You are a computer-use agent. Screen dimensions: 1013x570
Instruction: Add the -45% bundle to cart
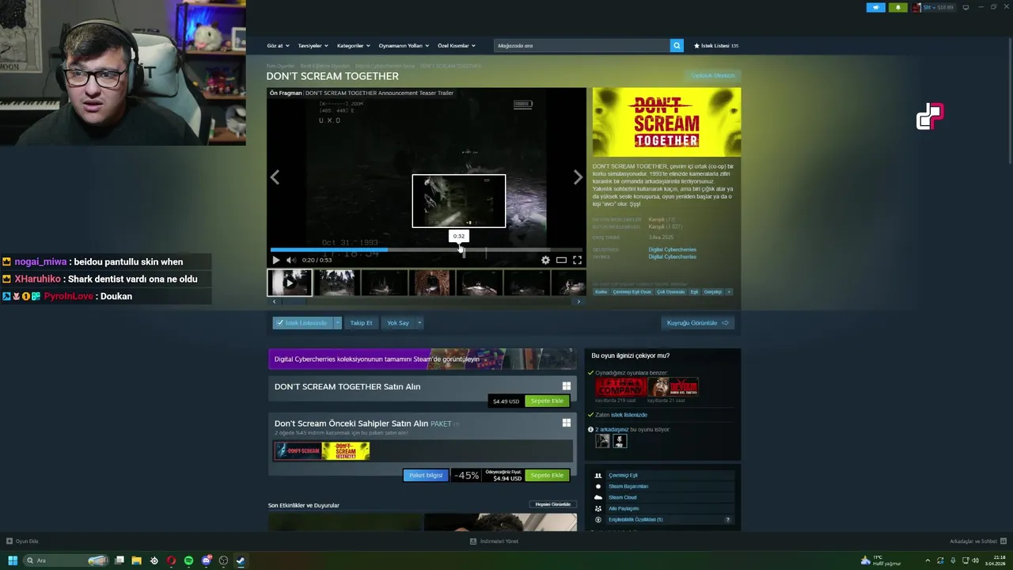(x=547, y=476)
